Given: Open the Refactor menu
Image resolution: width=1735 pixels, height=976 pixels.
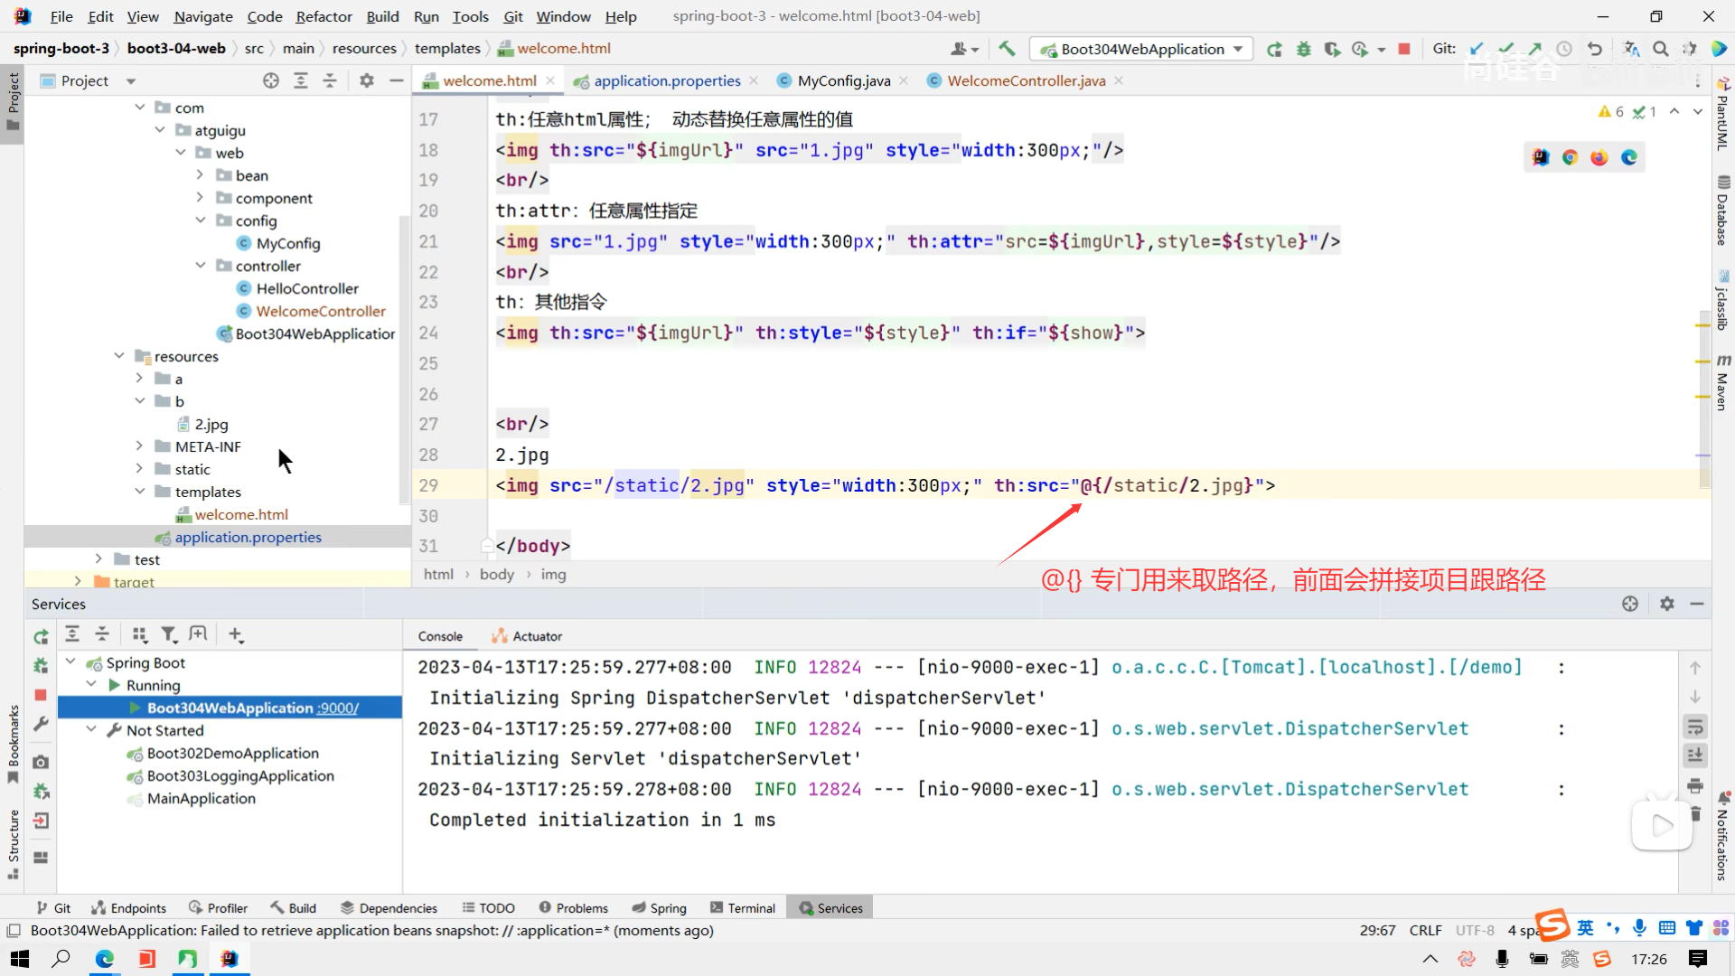Looking at the screenshot, I should click(x=324, y=16).
